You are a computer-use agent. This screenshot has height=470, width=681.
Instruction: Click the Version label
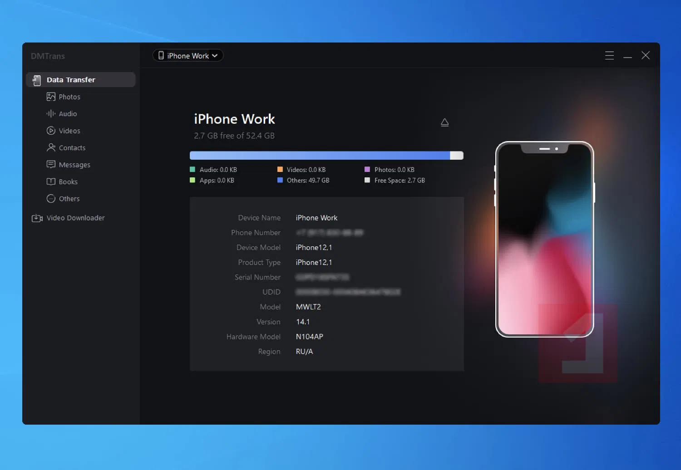point(269,322)
